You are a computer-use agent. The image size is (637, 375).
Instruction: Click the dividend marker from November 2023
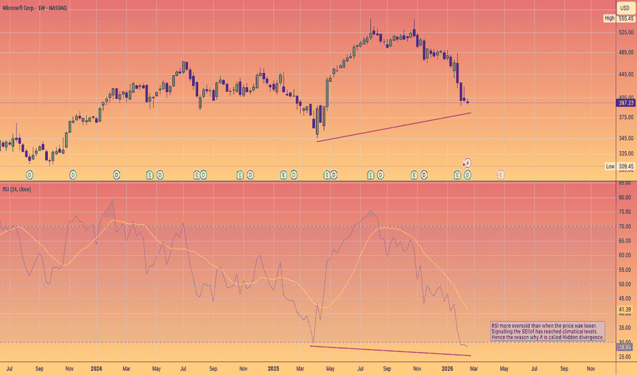tap(72, 175)
